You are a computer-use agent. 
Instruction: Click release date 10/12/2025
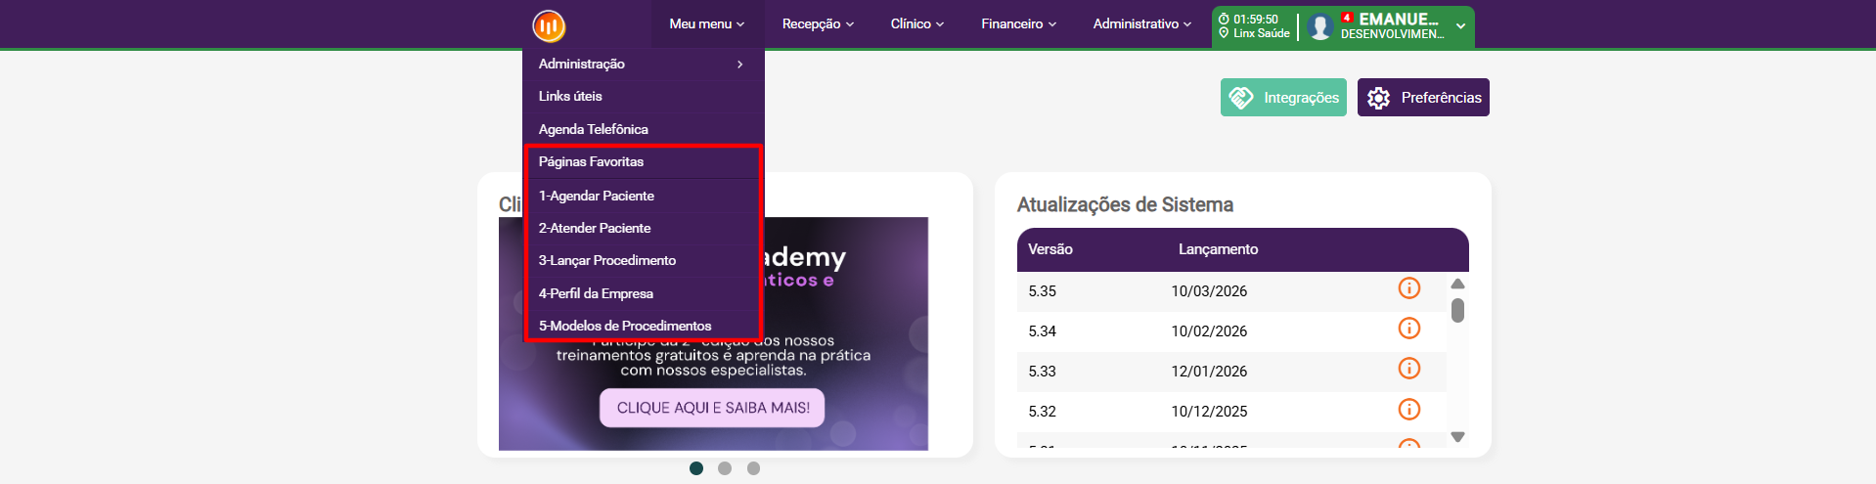pyautogui.click(x=1209, y=412)
